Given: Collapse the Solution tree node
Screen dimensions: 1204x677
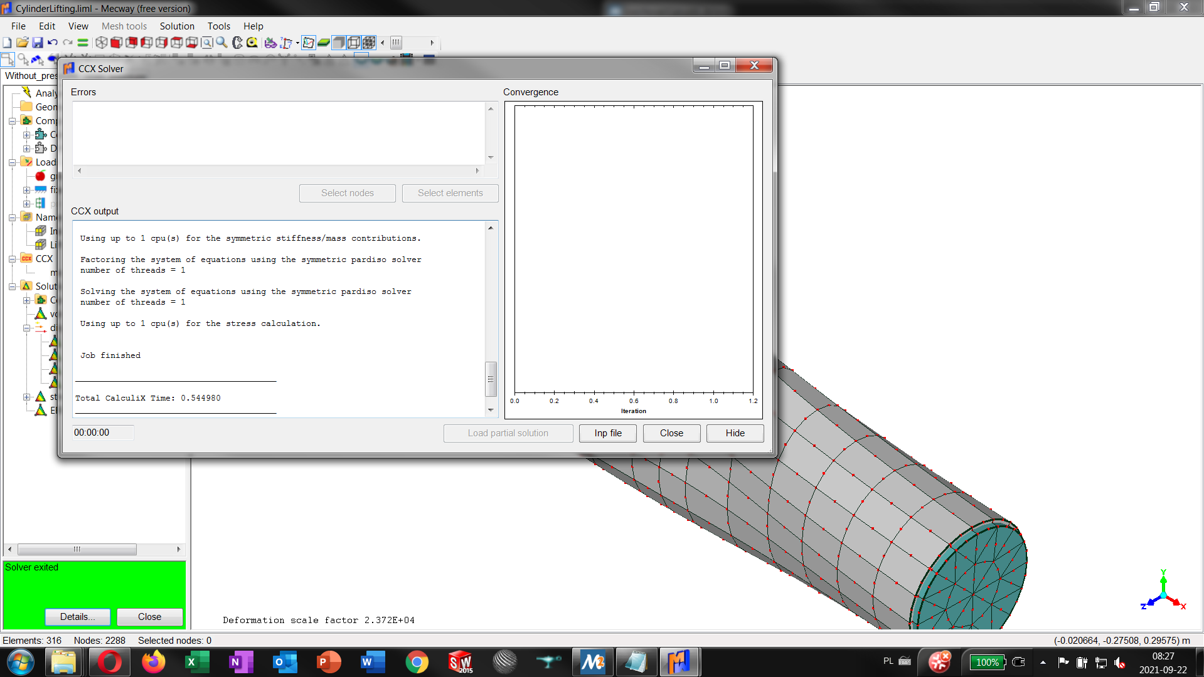Looking at the screenshot, I should [12, 286].
